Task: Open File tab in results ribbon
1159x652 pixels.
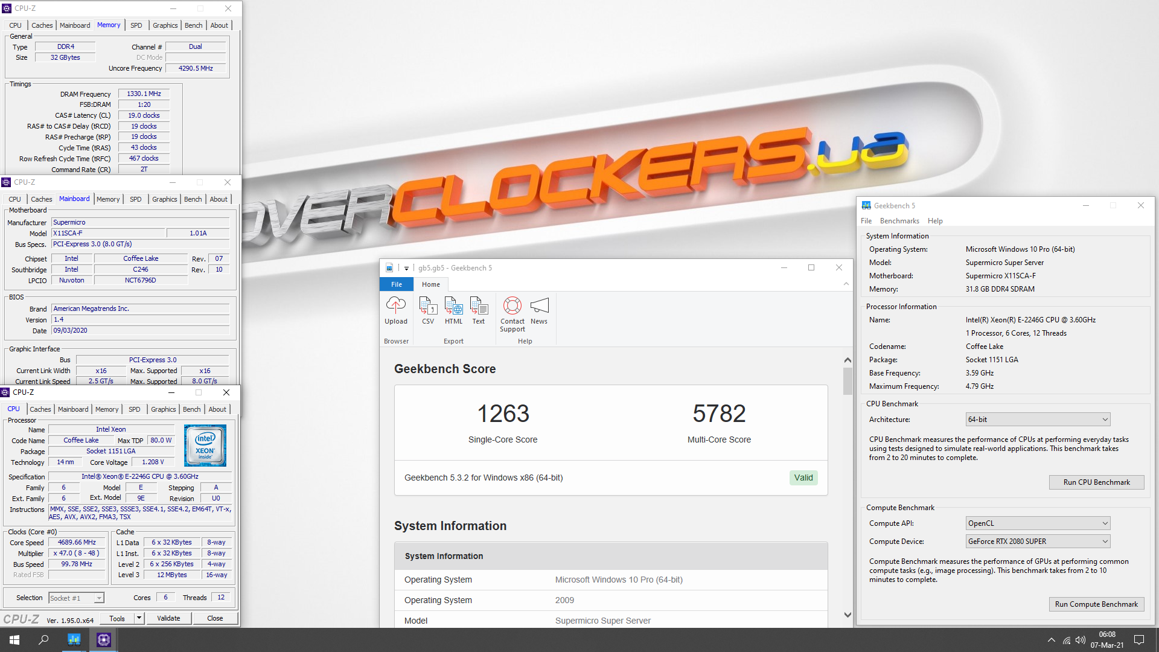Action: pyautogui.click(x=397, y=284)
